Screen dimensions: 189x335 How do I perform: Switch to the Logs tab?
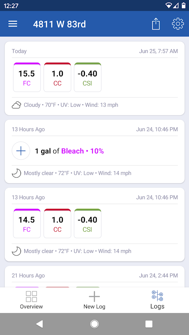coord(157,300)
